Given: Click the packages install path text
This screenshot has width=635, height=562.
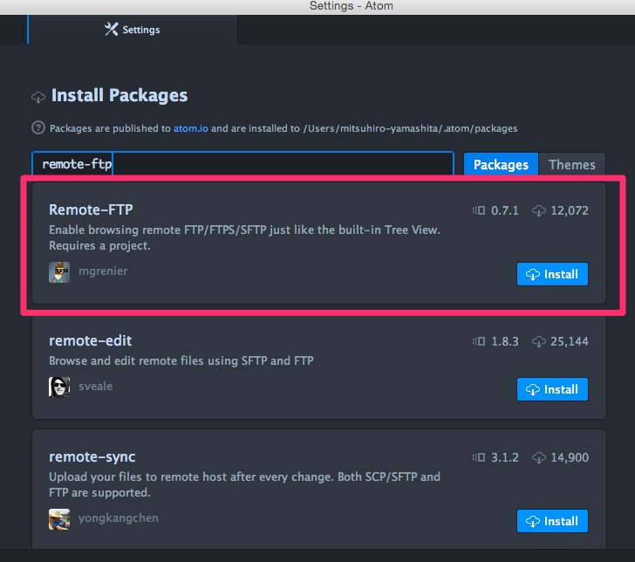Looking at the screenshot, I should 410,128.
